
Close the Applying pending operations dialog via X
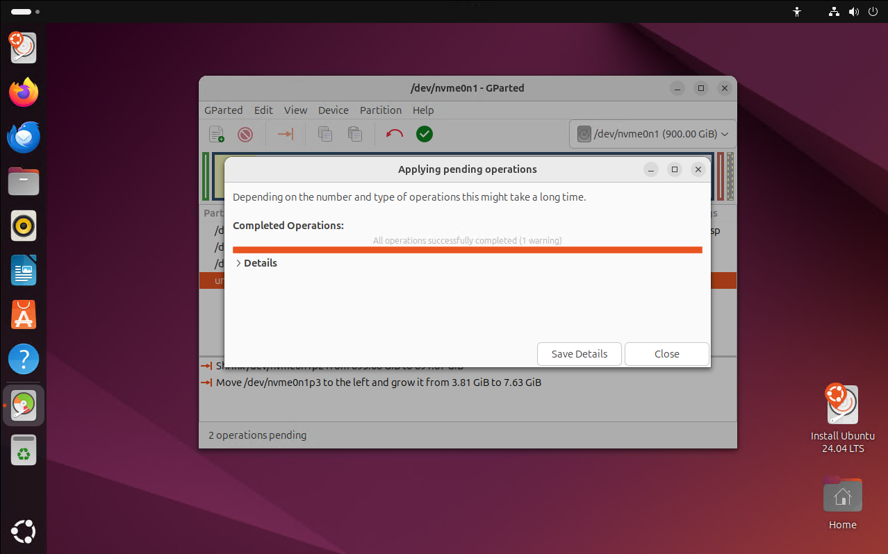698,169
